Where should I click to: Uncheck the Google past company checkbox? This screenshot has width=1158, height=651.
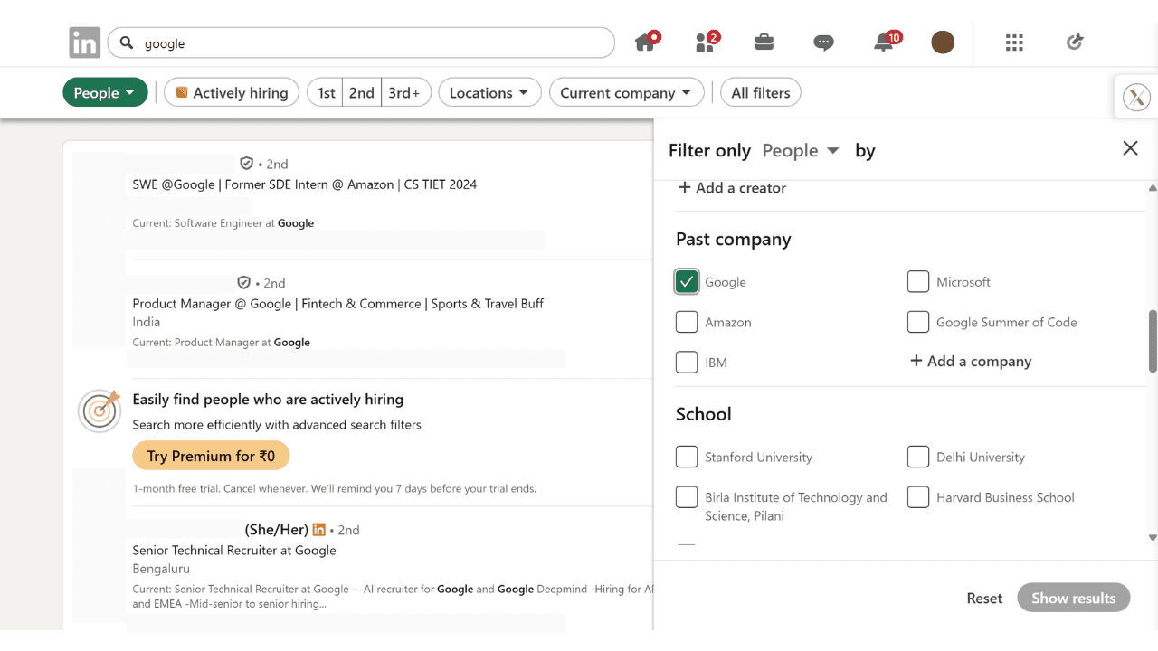pos(687,282)
